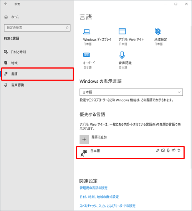The height and width of the screenshot is (211, 192).
Task: Click the vertical scrollbar of the page
Action: point(191,97)
